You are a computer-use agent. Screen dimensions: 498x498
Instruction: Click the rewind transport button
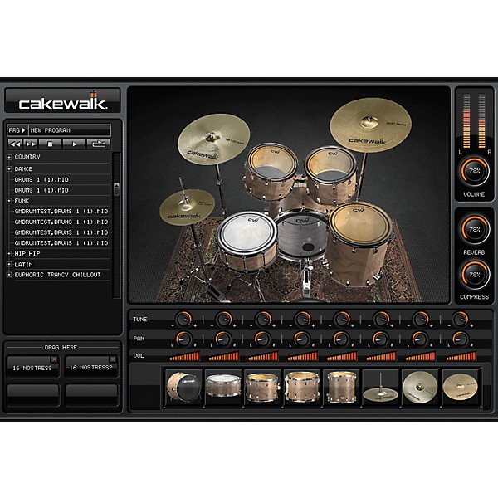coord(15,144)
